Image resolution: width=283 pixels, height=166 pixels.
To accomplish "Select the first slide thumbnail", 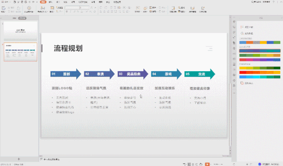I will 20,31.
